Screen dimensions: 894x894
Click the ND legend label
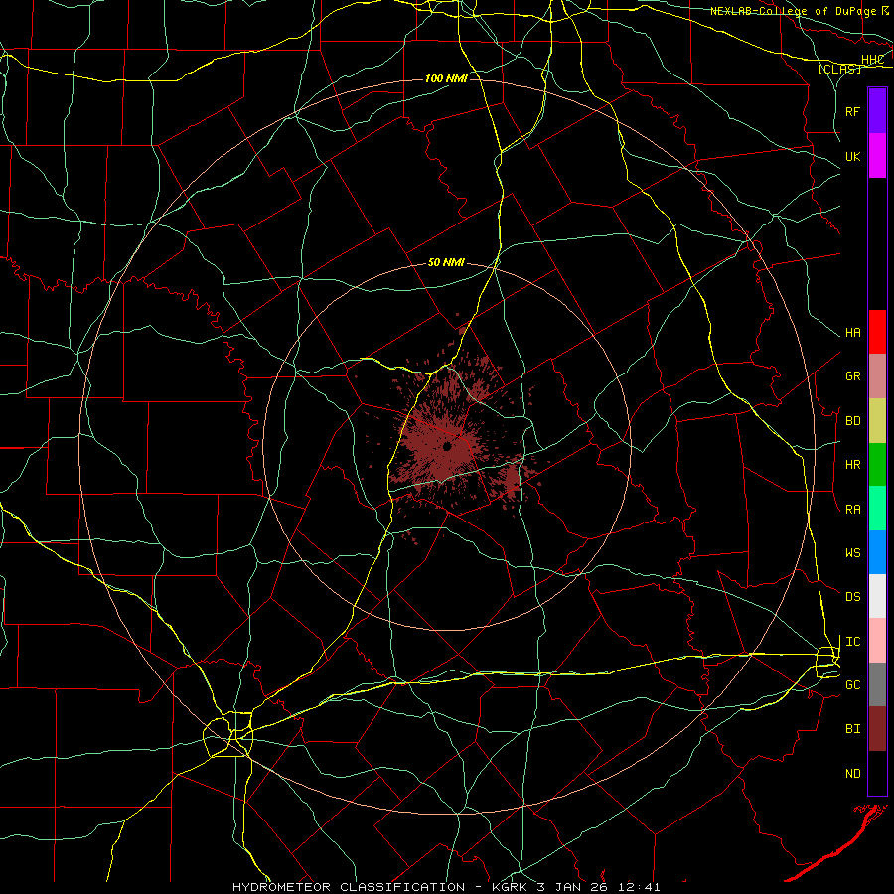[853, 774]
